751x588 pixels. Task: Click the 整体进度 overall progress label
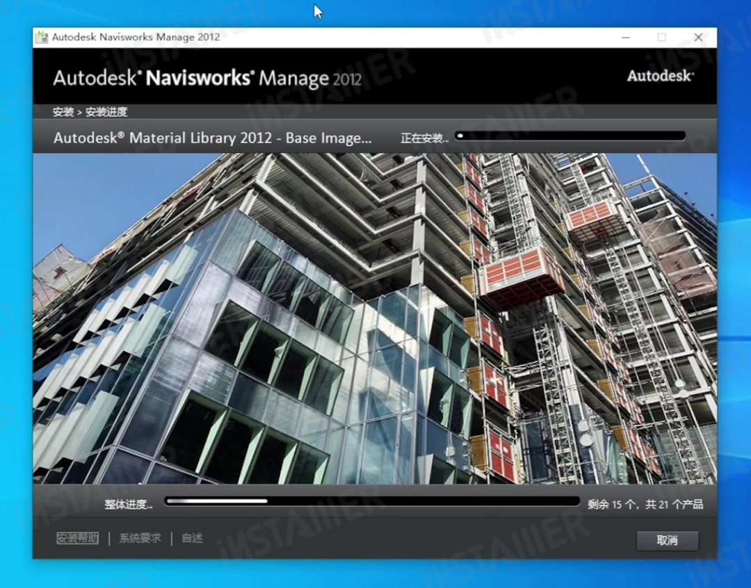point(129,504)
